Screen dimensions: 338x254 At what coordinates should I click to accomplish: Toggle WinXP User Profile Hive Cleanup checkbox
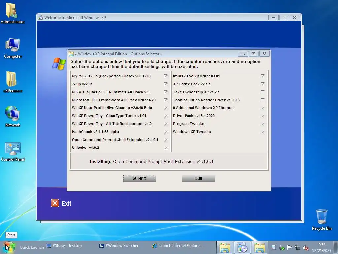166,108
